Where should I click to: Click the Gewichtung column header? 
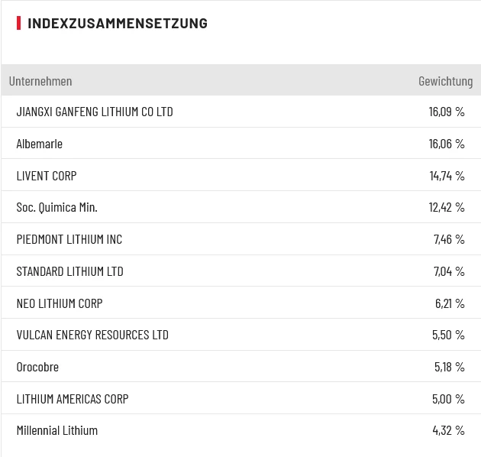(445, 81)
